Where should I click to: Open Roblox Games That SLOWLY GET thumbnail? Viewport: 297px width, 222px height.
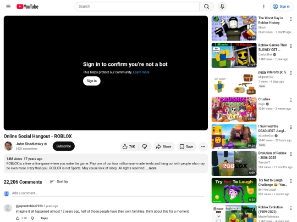[x=234, y=55]
